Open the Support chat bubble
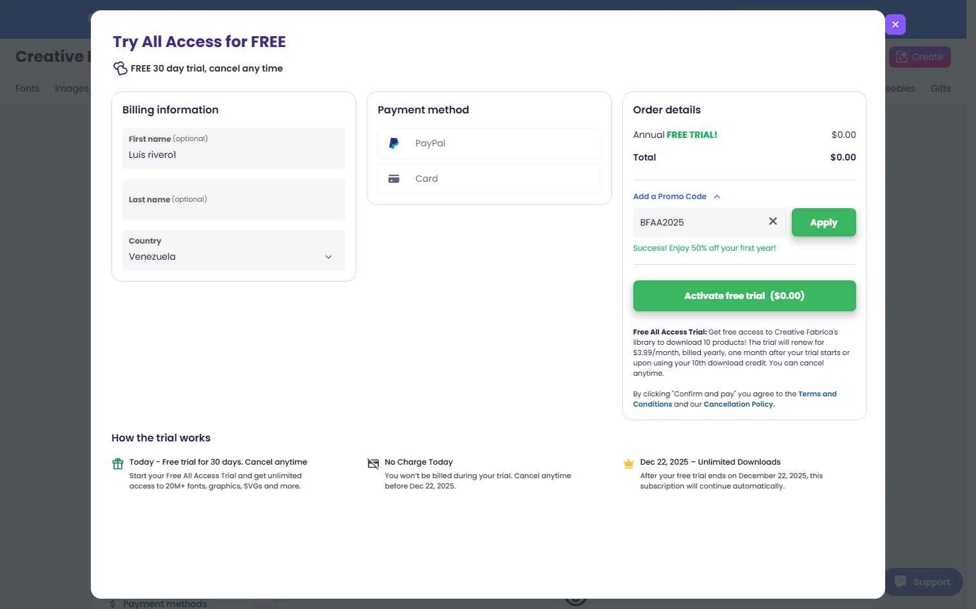The height and width of the screenshot is (609, 976). [x=923, y=581]
